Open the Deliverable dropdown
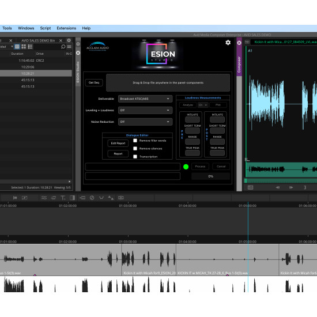 [x=145, y=99]
